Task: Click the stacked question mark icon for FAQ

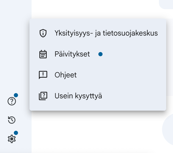Action: (43, 96)
